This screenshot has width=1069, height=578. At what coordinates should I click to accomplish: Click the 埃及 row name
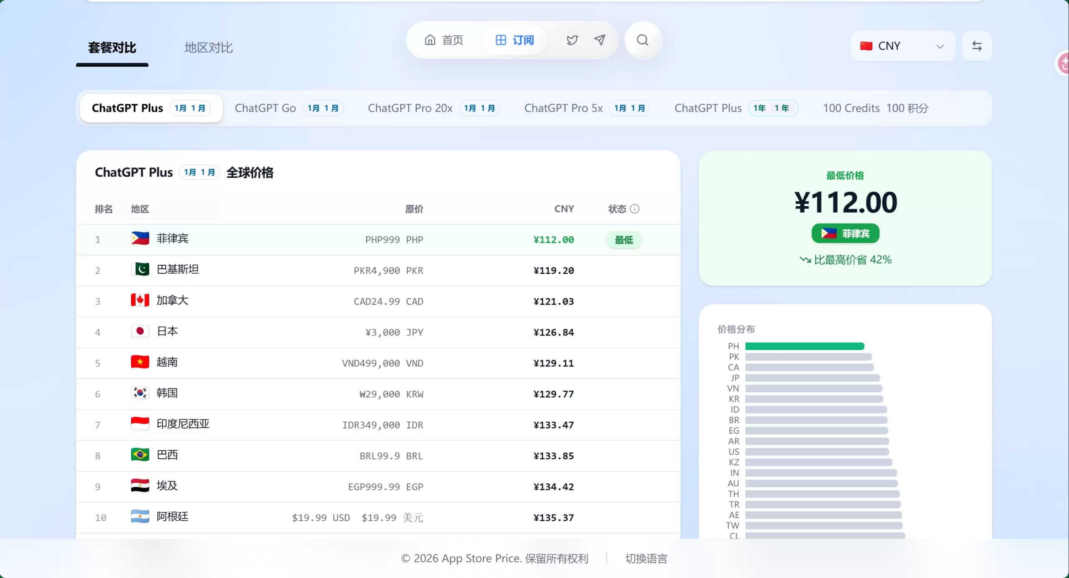pos(167,486)
